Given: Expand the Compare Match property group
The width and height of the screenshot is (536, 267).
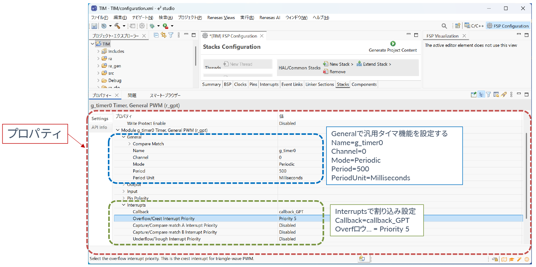Looking at the screenshot, I should [x=129, y=144].
